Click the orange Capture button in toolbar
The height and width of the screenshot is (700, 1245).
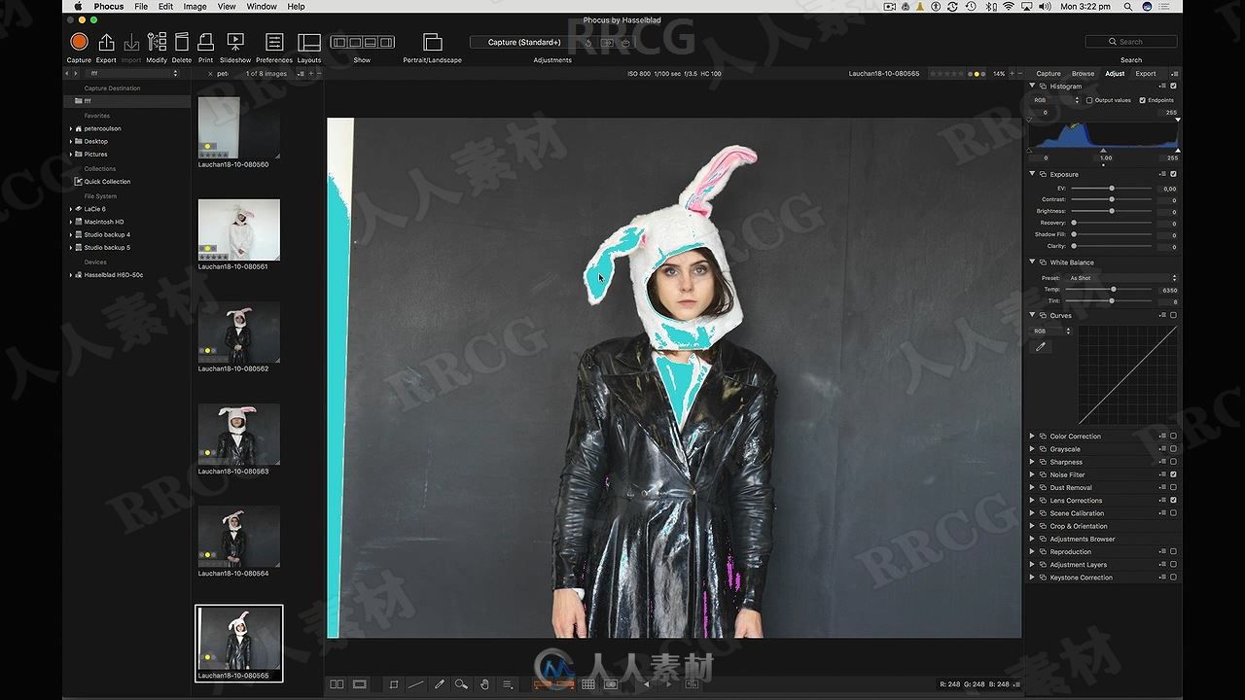pyautogui.click(x=79, y=42)
